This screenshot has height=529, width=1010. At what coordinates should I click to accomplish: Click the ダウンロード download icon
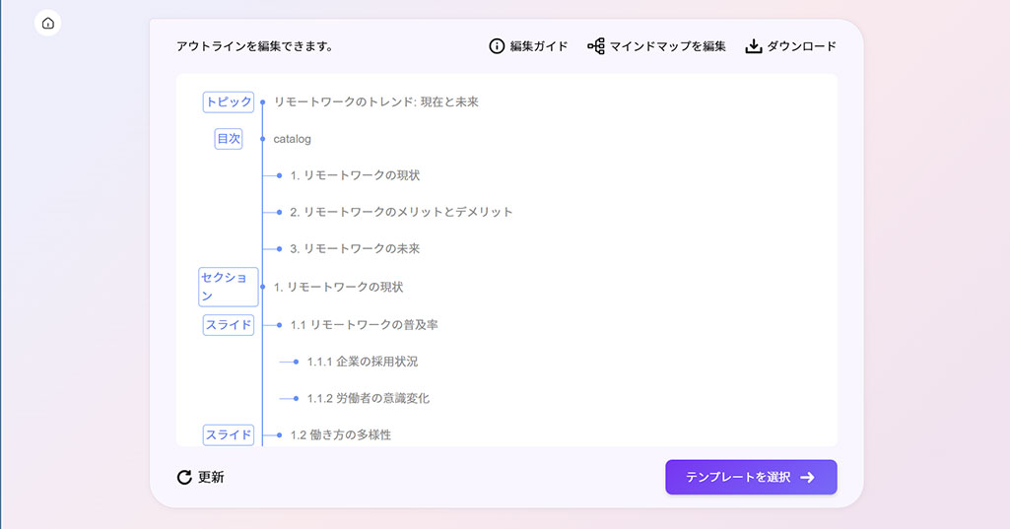(x=754, y=46)
